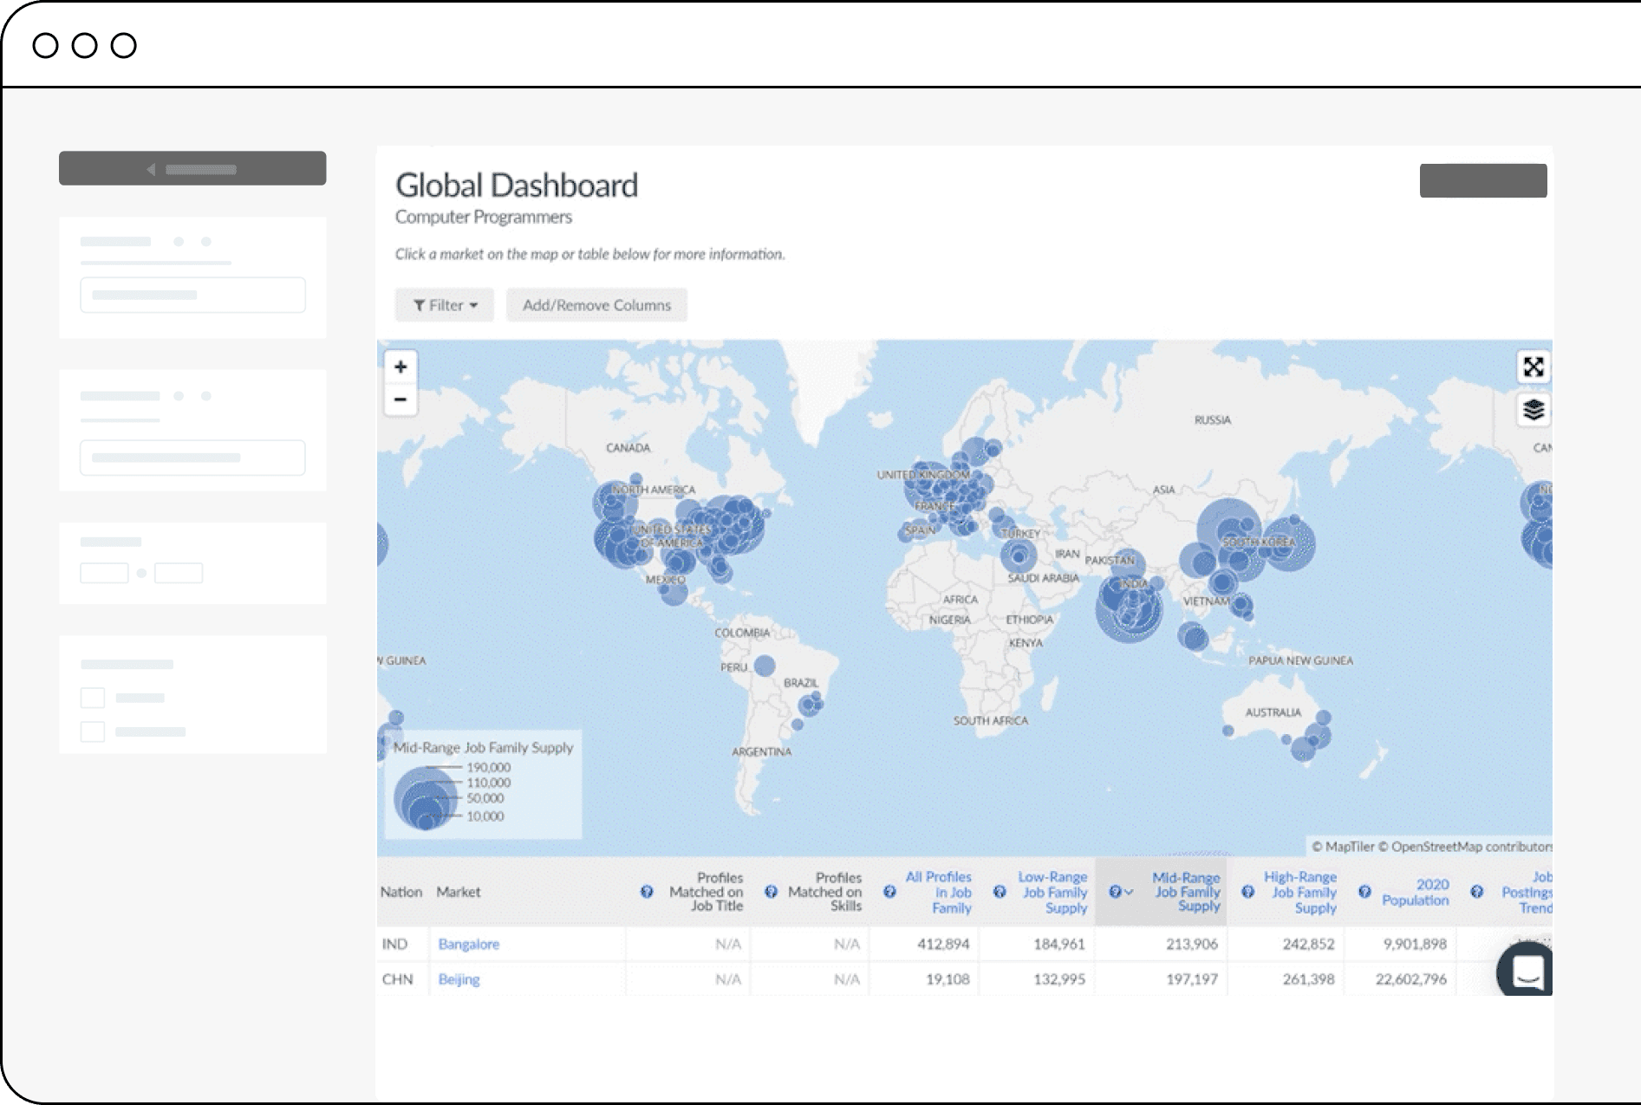The image size is (1641, 1105).
Task: Click the Add/Remove Columns button
Action: pos(596,305)
